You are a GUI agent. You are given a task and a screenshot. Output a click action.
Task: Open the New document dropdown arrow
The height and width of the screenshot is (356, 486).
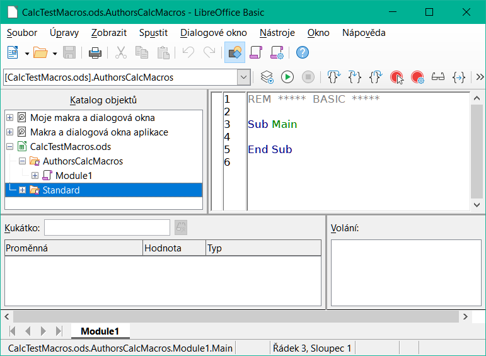27,54
